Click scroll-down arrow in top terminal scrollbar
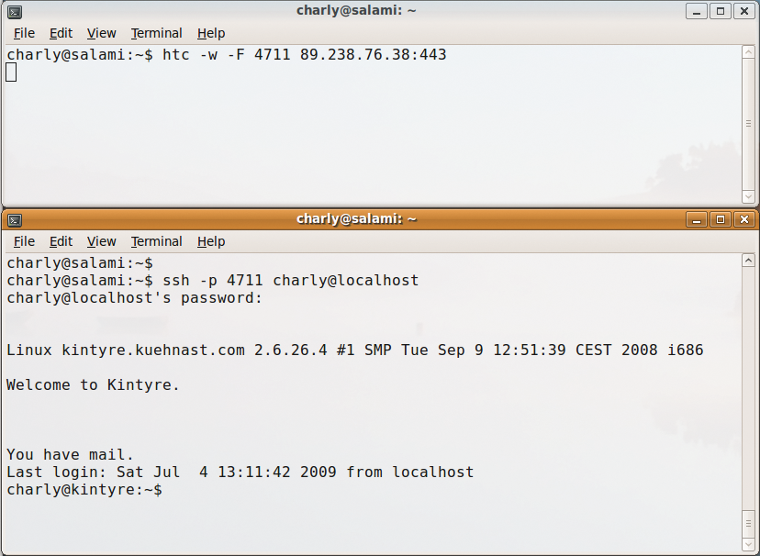 pos(748,196)
